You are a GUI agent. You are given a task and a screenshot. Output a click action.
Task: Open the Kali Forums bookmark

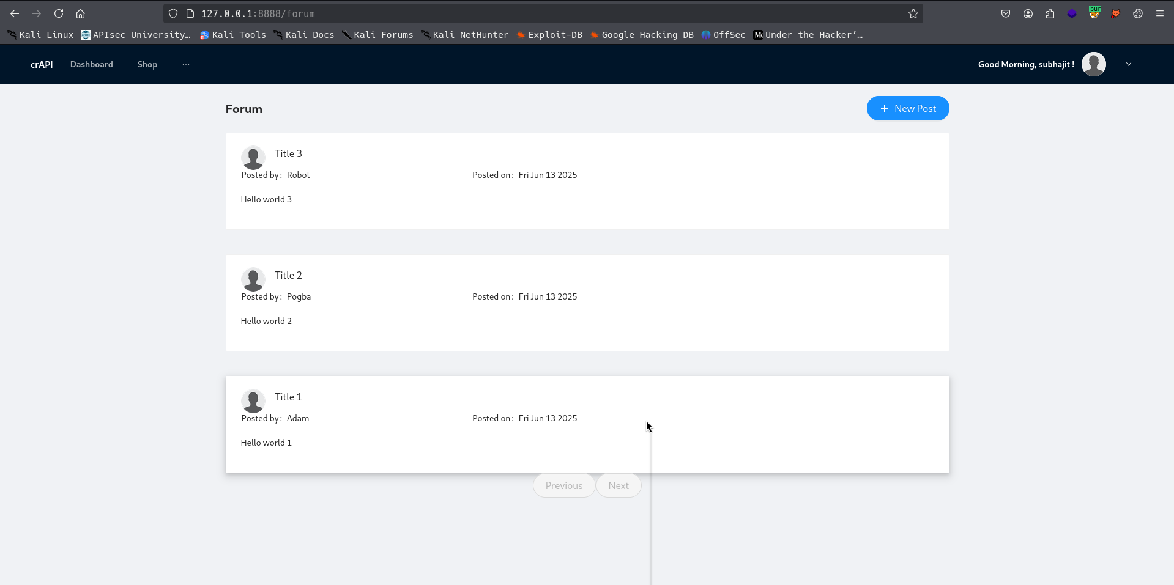point(377,35)
